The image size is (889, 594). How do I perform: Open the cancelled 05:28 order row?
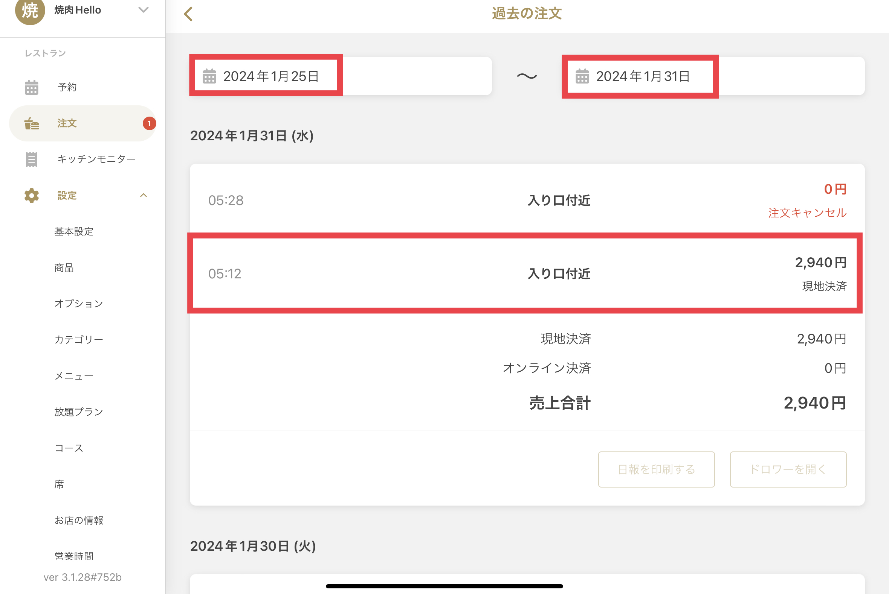[527, 201]
